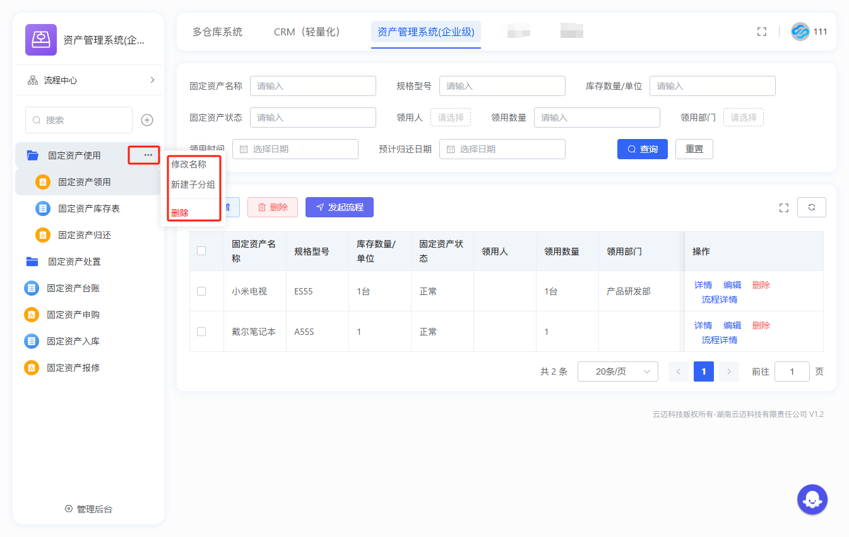Image resolution: width=849 pixels, height=537 pixels.
Task: Switch to the 多仓库系统 tab
Action: pyautogui.click(x=217, y=32)
